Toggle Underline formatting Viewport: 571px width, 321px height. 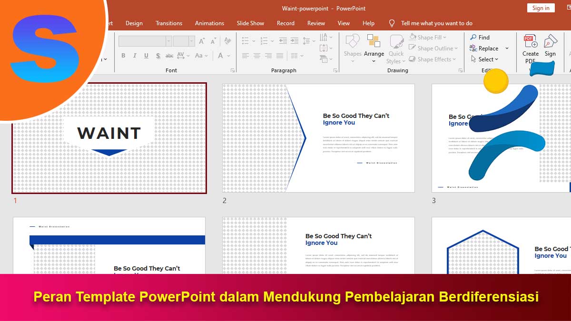click(x=146, y=56)
